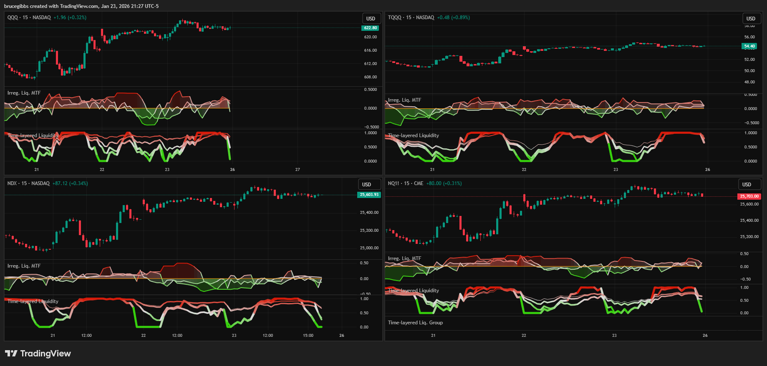
Task: Click Irreg. Liq. MTF legend in NDX chart
Action: click(x=24, y=266)
